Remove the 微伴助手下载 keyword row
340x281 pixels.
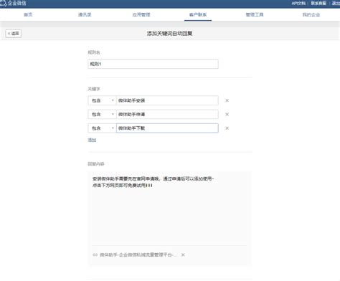227,128
